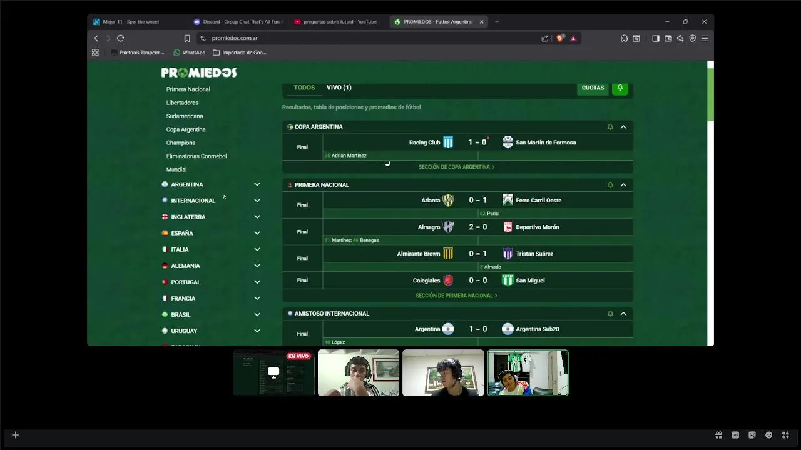Open SECCIÓN DE PRIMERA NACIONAL link
Image resolution: width=801 pixels, height=450 pixels.
point(457,296)
